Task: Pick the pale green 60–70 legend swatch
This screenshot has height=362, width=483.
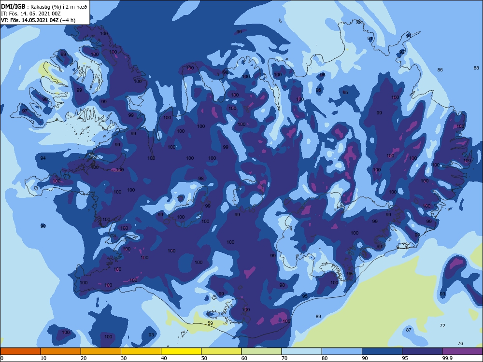Action: click(x=261, y=351)
